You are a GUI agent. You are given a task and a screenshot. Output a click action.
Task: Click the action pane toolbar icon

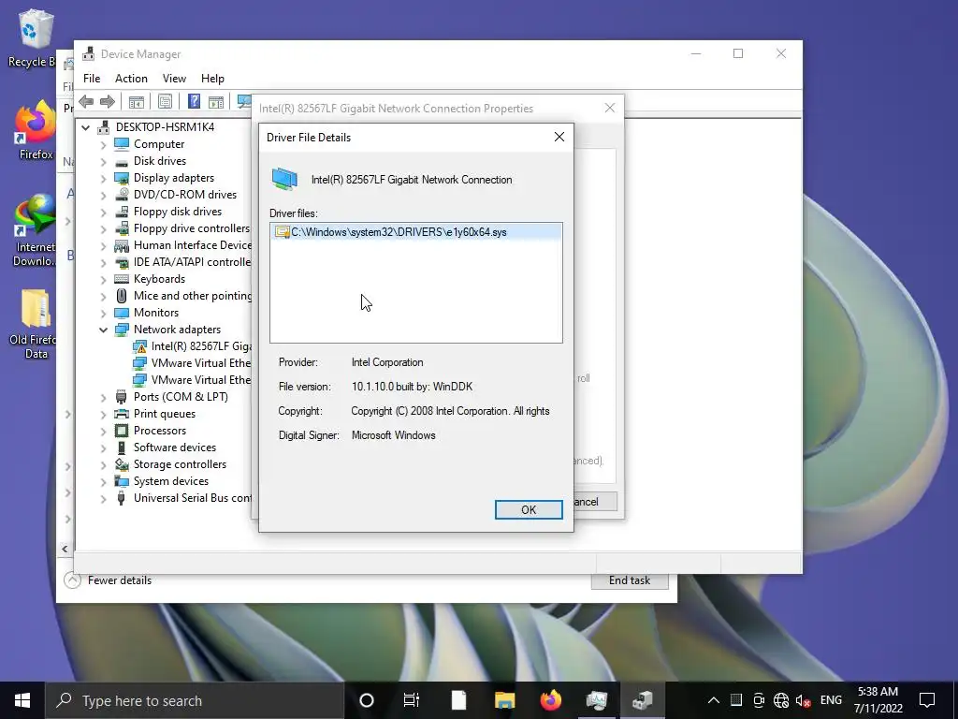coord(216,101)
